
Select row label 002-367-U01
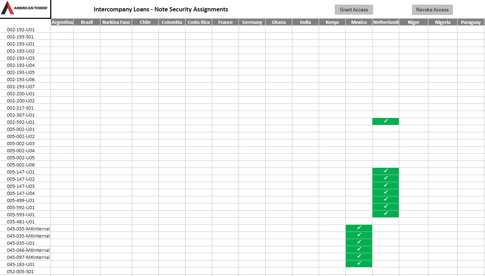[21, 115]
